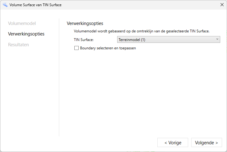Viewport: 227px width, 152px height.
Task: Enable Boundary selecteren en toepassen checkbox
Action: click(x=76, y=48)
